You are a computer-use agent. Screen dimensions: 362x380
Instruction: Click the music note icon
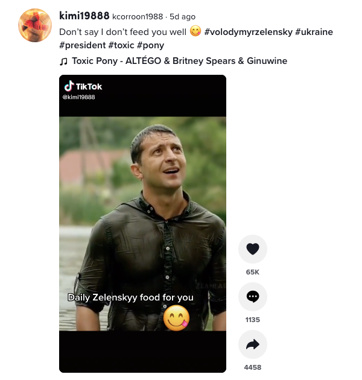click(x=63, y=61)
